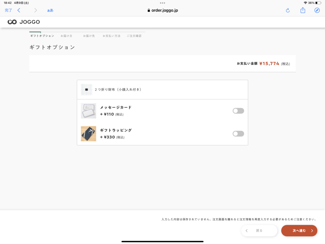Reload the page with refresh icon
The width and height of the screenshot is (325, 244).
[288, 10]
